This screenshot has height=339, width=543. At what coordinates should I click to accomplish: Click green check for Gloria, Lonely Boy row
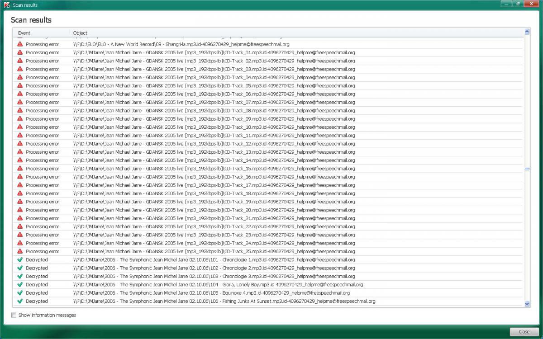point(20,284)
